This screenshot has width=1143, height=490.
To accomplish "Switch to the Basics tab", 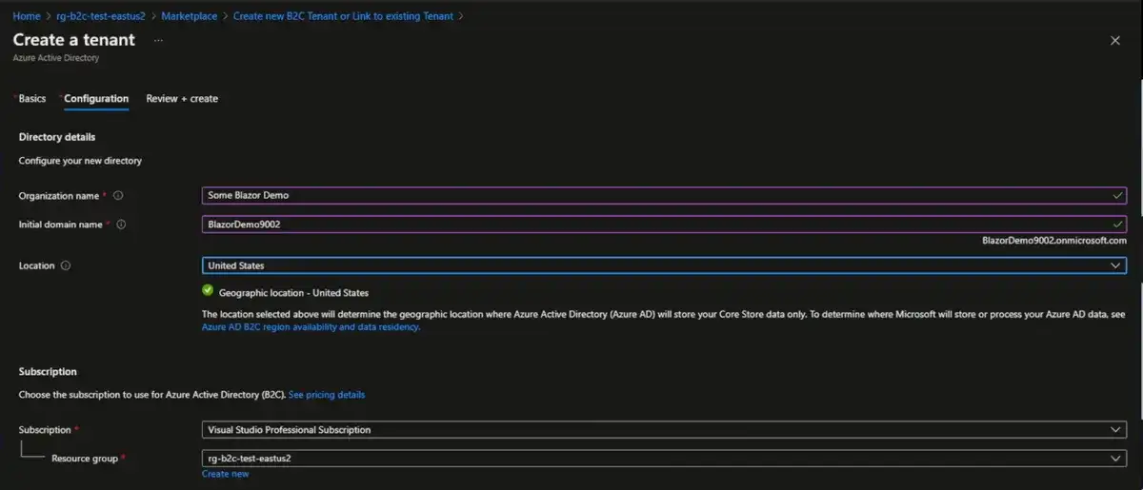I will point(31,99).
